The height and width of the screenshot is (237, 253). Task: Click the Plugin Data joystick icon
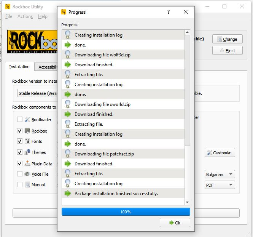coord(27,164)
